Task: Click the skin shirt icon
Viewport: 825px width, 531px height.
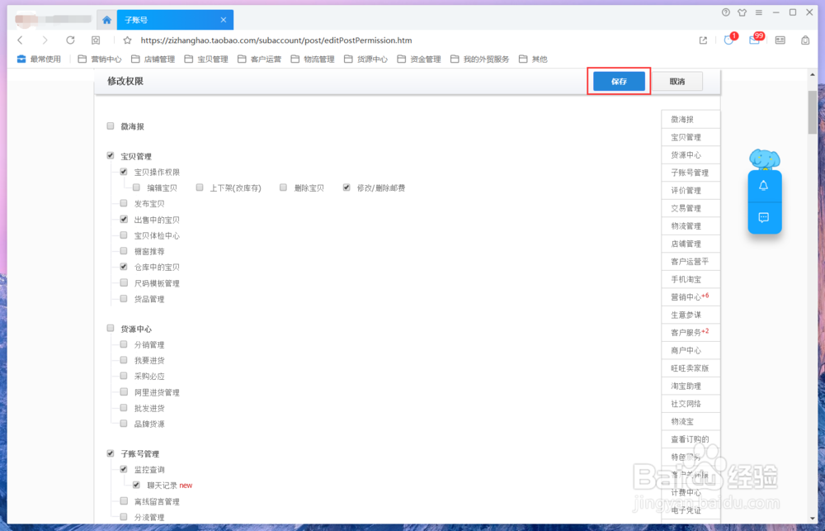Action: [742, 12]
